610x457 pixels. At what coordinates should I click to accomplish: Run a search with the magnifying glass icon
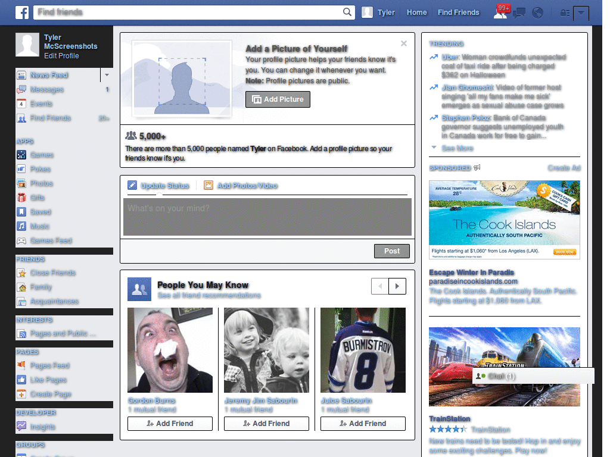[346, 12]
